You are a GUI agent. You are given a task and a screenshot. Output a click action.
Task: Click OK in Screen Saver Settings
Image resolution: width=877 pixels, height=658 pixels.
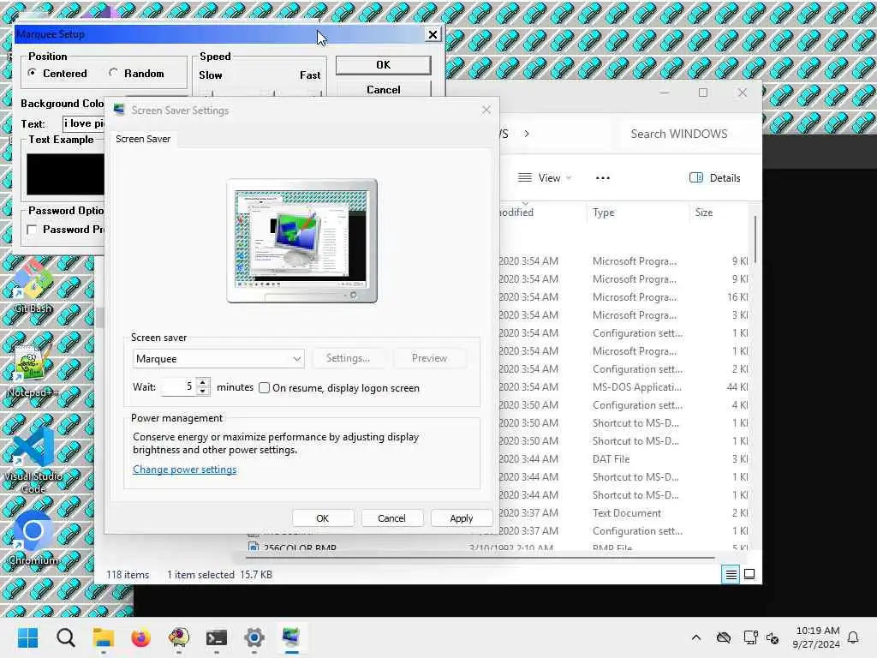(323, 518)
